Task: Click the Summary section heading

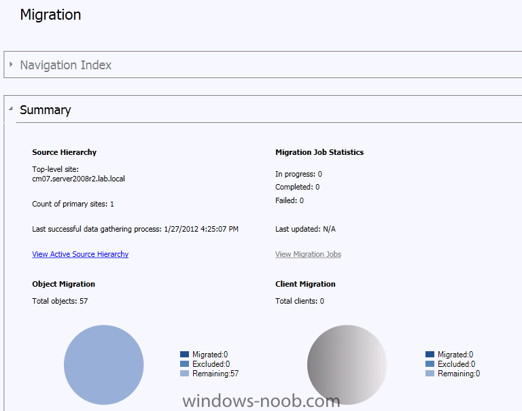Action: 46,110
